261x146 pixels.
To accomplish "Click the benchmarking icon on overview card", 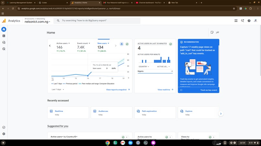I will [122, 44].
